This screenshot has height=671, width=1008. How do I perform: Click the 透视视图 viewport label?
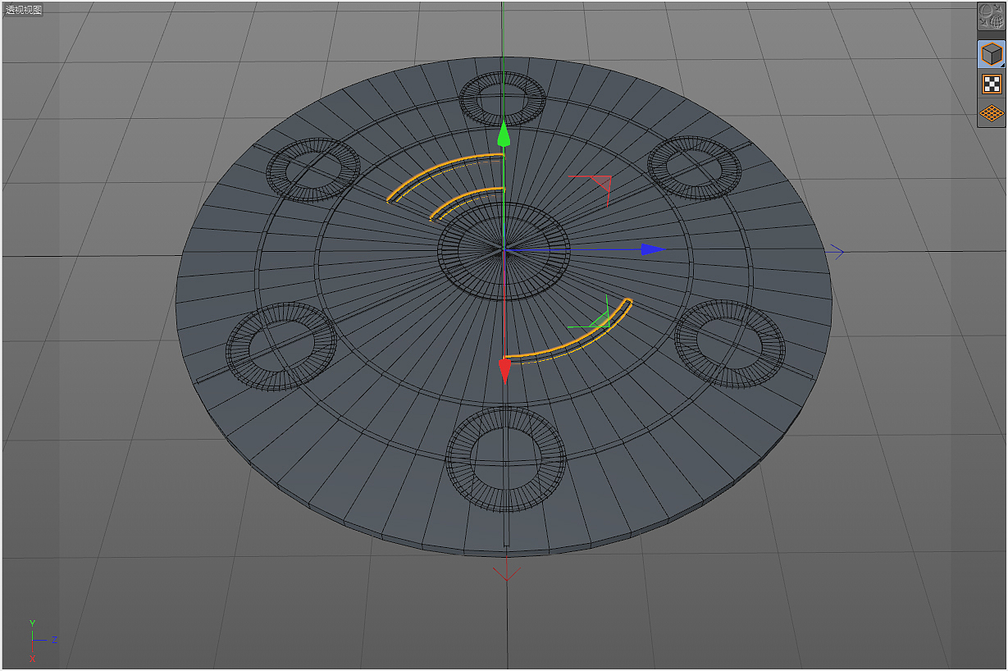pos(25,10)
